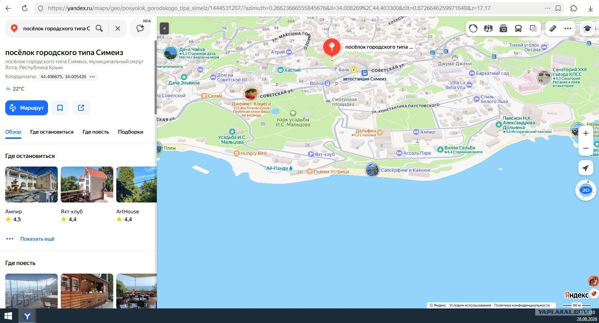Open the Пьяная Устрица restaurant marker

click(309, 171)
